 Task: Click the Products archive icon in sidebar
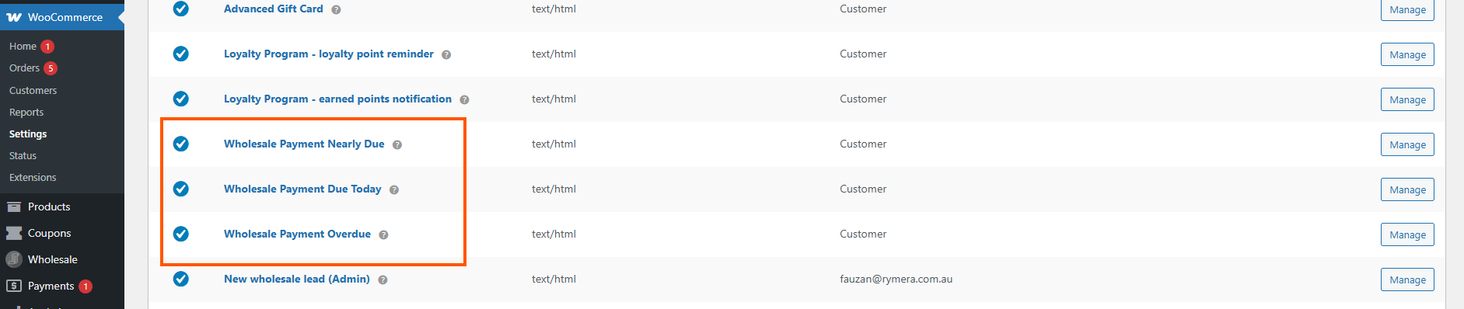pyautogui.click(x=14, y=207)
